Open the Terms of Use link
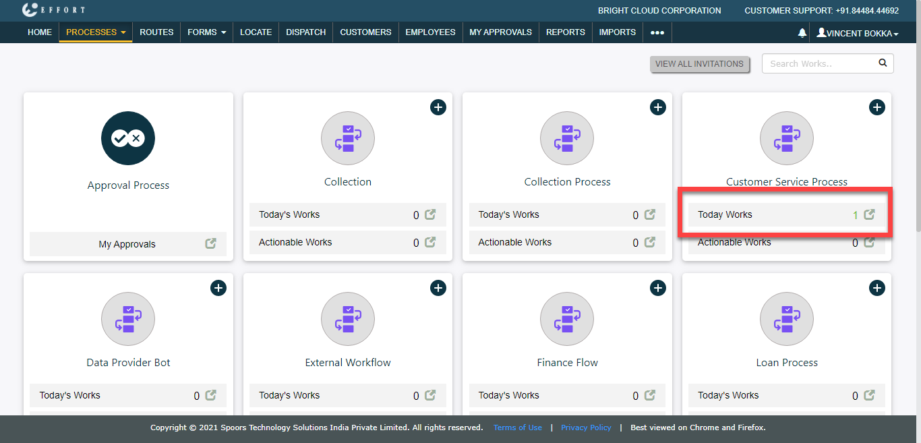This screenshot has height=443, width=921. pyautogui.click(x=517, y=427)
